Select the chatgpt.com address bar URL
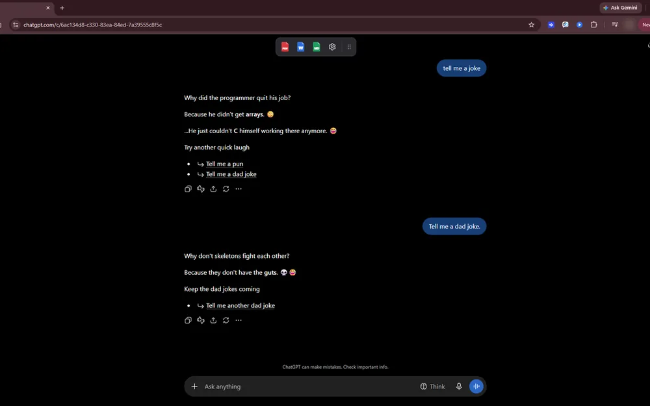Screen dimensions: 650x406 (92, 25)
